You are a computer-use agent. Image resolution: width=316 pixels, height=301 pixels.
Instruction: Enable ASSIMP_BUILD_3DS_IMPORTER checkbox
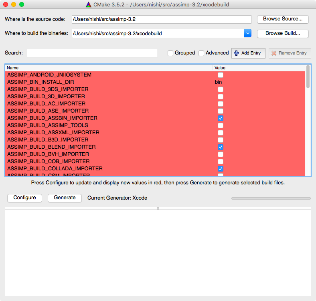tap(221, 89)
